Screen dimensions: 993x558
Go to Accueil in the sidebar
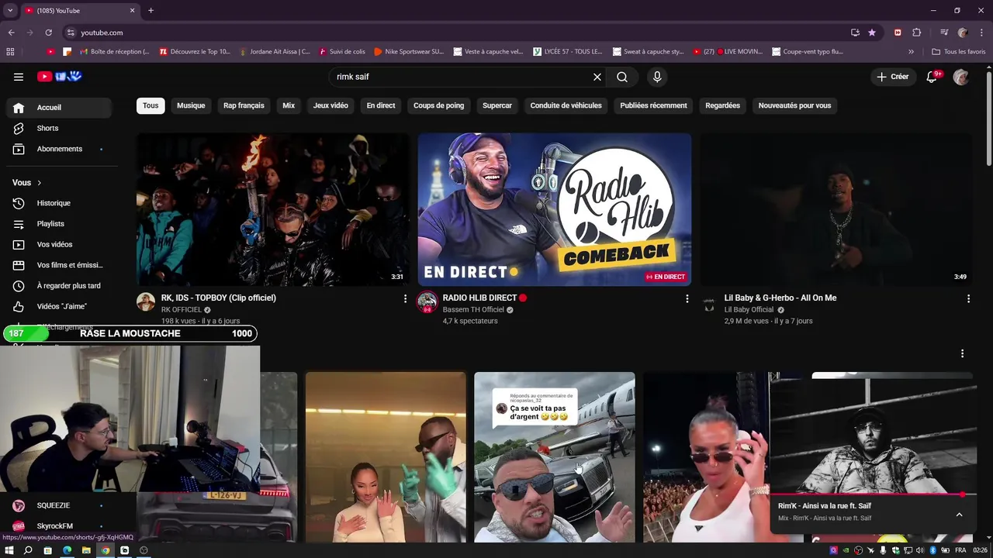point(59,108)
